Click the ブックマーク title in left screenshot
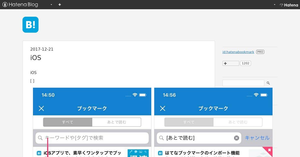This screenshot has width=300, height=157. click(x=92, y=108)
